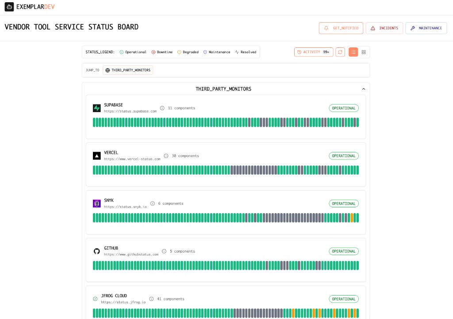This screenshot has height=319, width=453.
Task: Open the ACTIVITY feed with 99+ badge
Action: click(314, 52)
